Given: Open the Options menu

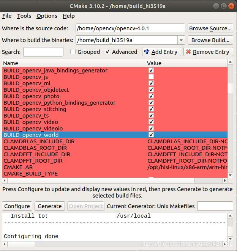Looking at the screenshot, I should pyautogui.click(x=47, y=16).
